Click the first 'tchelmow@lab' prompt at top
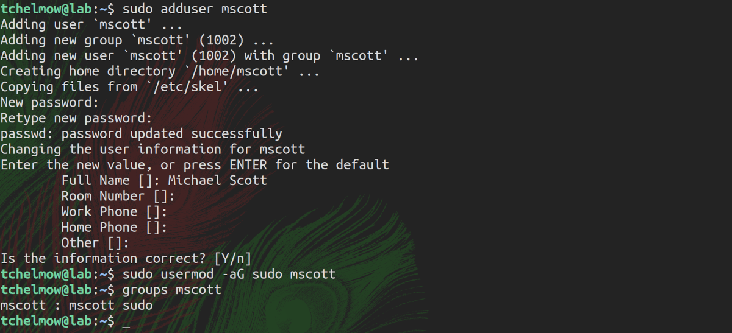 click(46, 10)
